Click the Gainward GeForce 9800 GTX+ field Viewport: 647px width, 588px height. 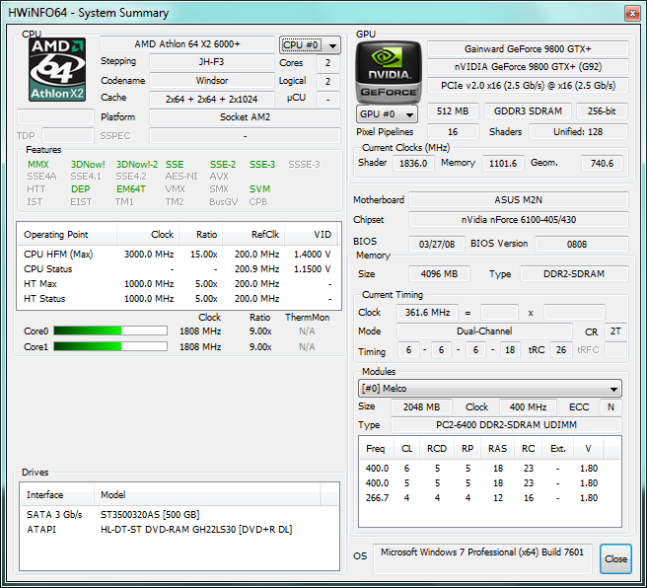(x=528, y=49)
